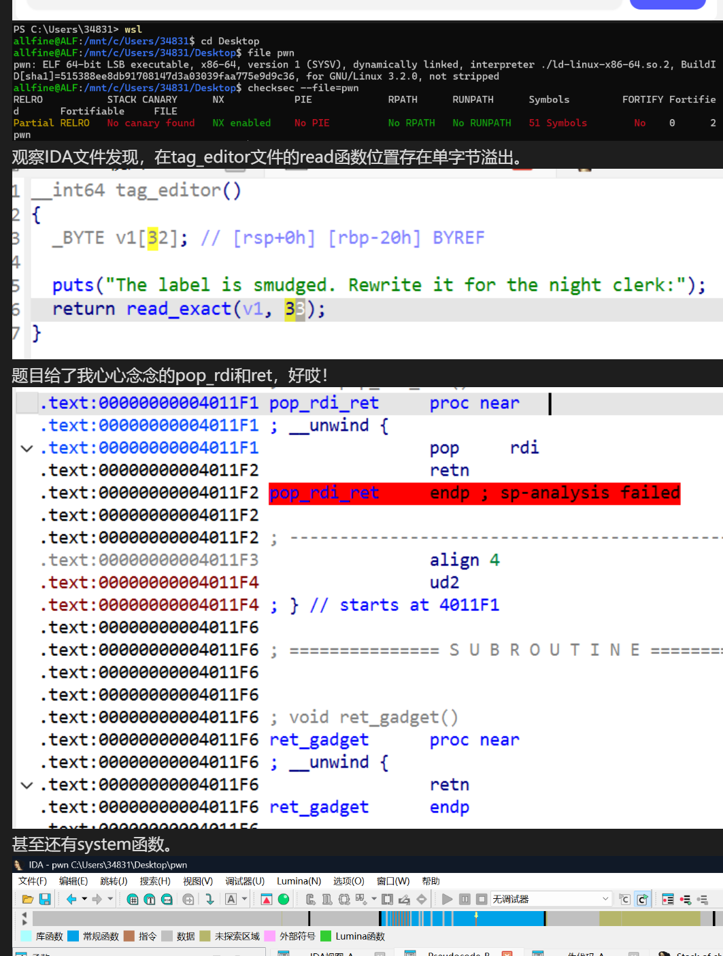This screenshot has width=723, height=956.
Task: Open the 帮助 menu
Action: [x=431, y=881]
